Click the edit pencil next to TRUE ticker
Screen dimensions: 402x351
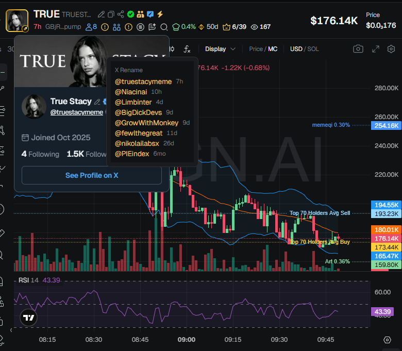pyautogui.click(x=101, y=14)
